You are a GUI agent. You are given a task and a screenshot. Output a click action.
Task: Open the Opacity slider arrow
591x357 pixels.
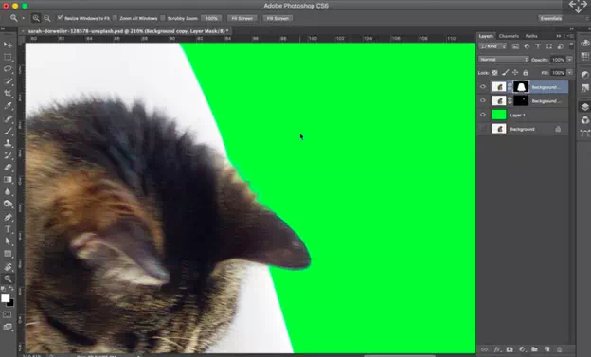pos(570,60)
